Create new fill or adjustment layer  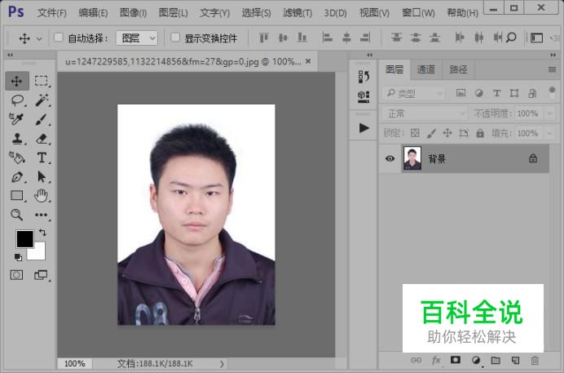click(476, 360)
